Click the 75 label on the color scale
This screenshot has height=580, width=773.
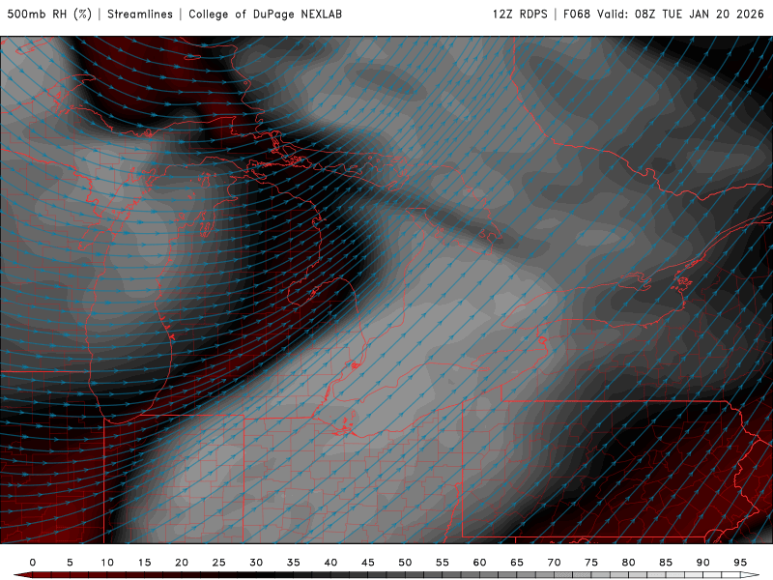[591, 563]
